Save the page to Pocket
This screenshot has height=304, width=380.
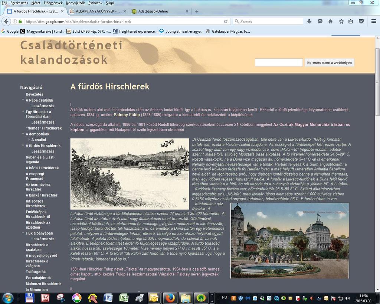coord(361,21)
